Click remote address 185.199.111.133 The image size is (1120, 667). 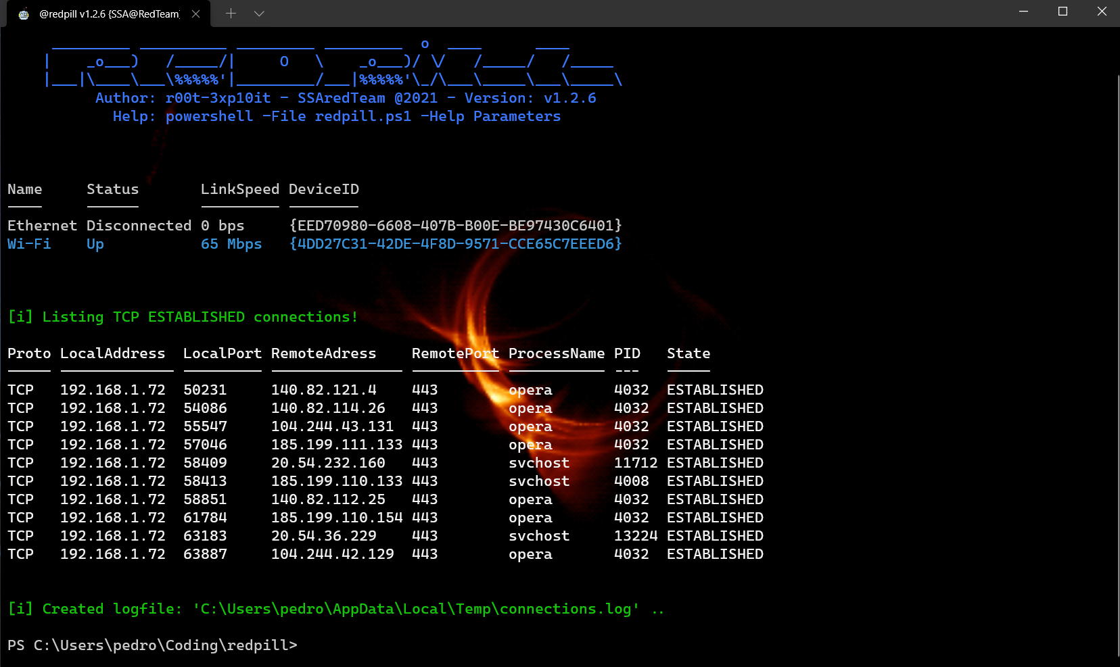[337, 445]
